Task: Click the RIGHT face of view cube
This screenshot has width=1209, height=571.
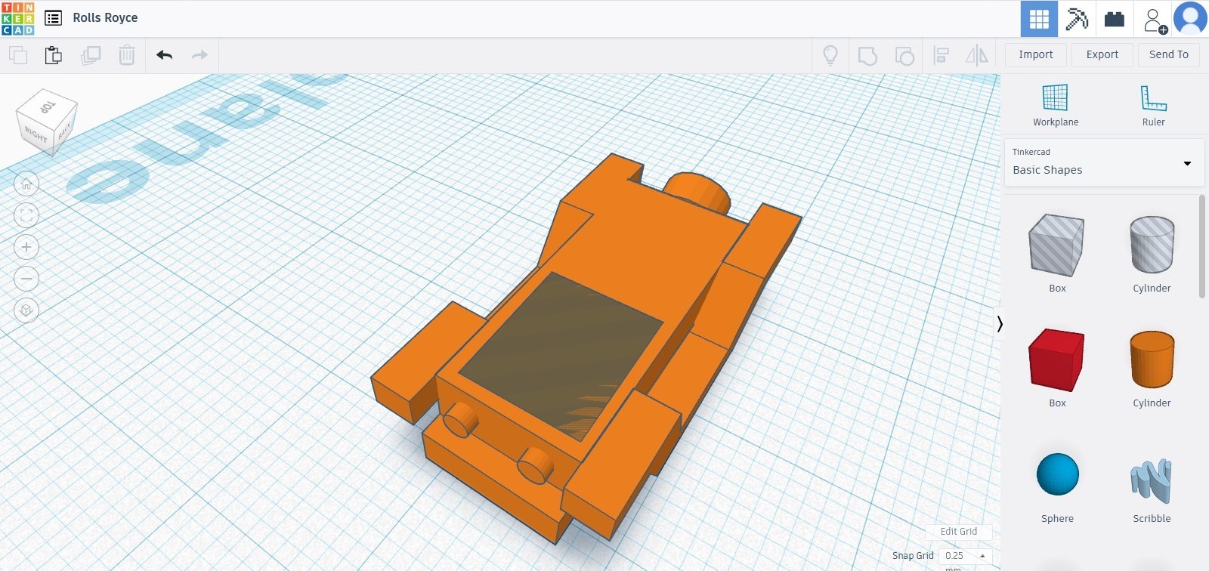Action: [36, 134]
